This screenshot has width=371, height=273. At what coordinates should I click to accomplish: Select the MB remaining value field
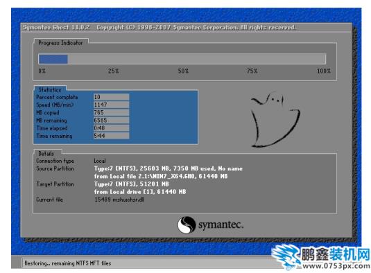(x=111, y=121)
